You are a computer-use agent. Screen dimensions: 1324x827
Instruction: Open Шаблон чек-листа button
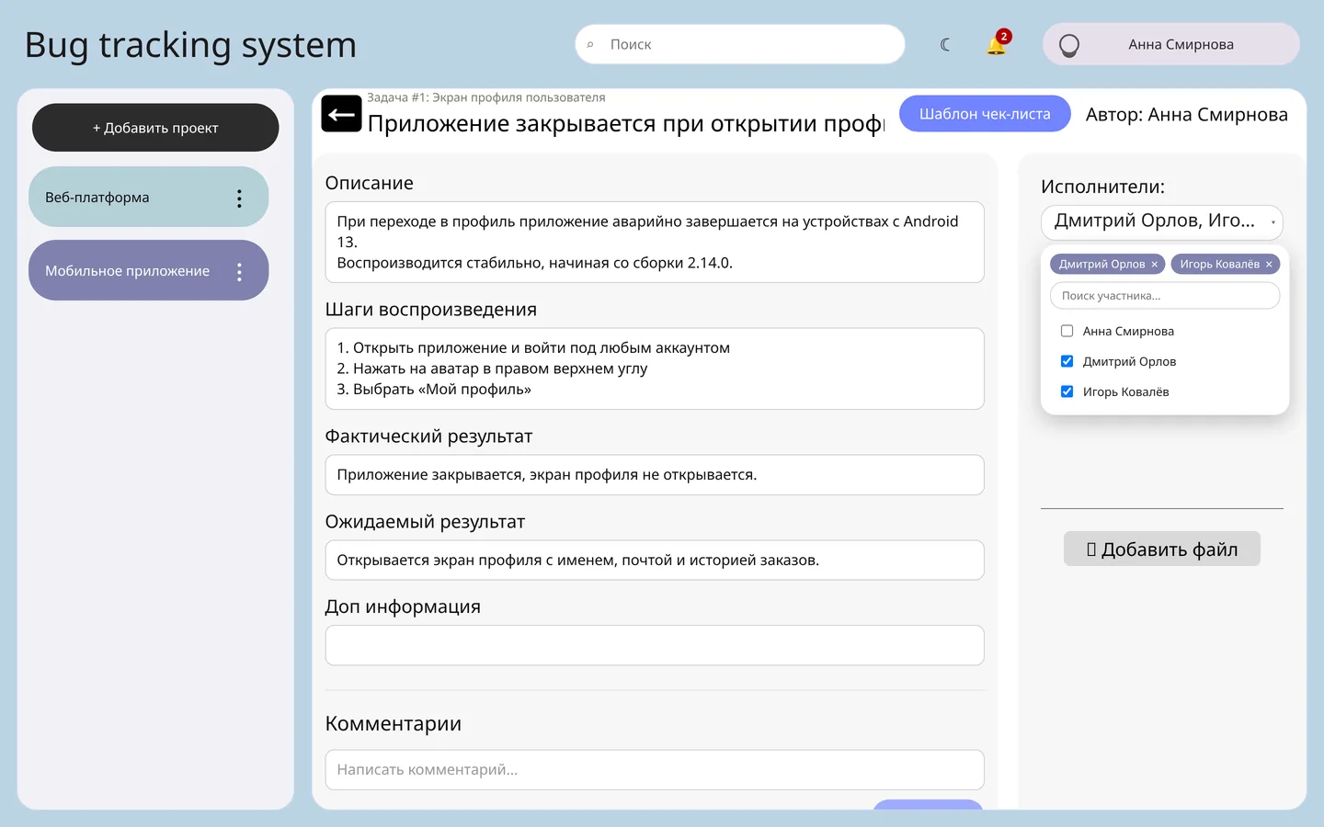(x=985, y=114)
